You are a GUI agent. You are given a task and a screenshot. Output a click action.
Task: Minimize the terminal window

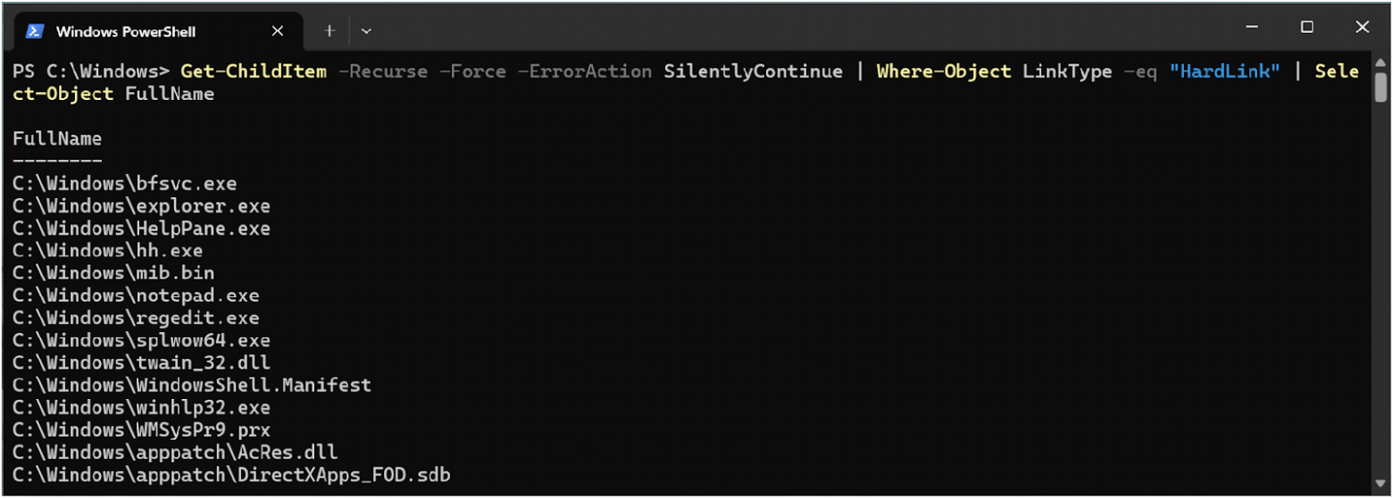tap(1251, 28)
